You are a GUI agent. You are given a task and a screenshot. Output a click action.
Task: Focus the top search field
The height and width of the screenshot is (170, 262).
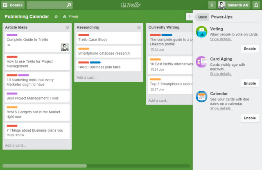coord(50,5)
